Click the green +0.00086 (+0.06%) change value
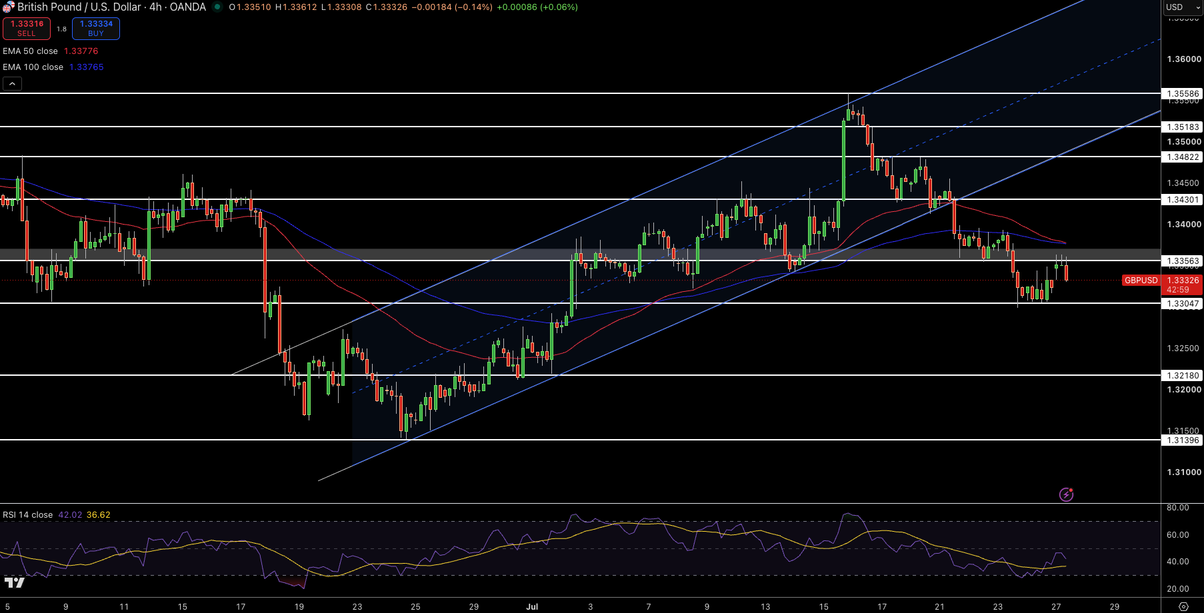The width and height of the screenshot is (1204, 613). pos(537,7)
